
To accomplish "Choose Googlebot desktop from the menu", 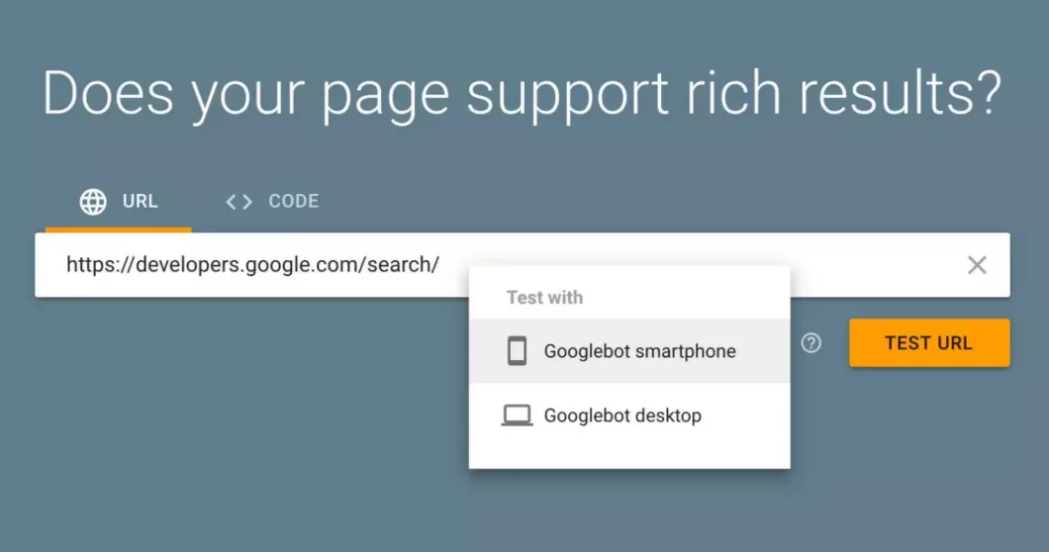I will tap(629, 415).
